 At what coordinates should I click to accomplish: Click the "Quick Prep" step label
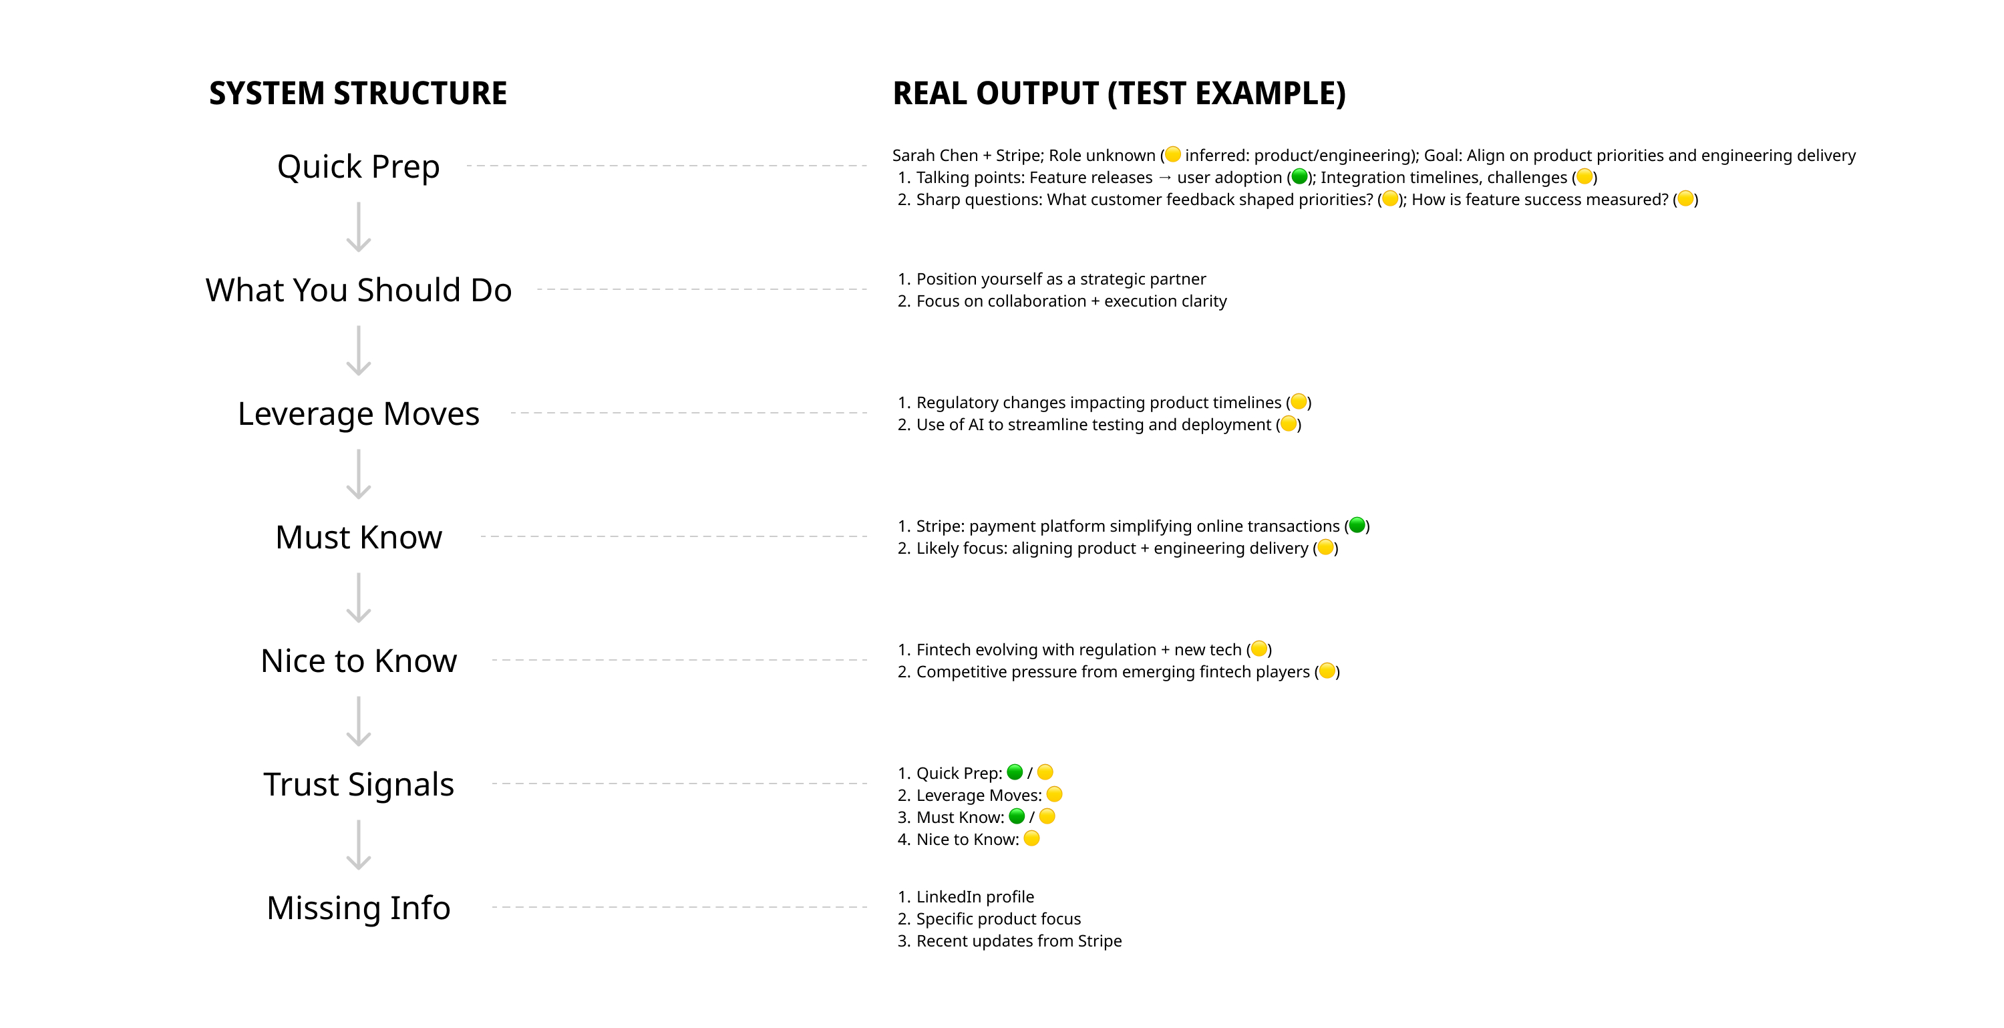(358, 166)
